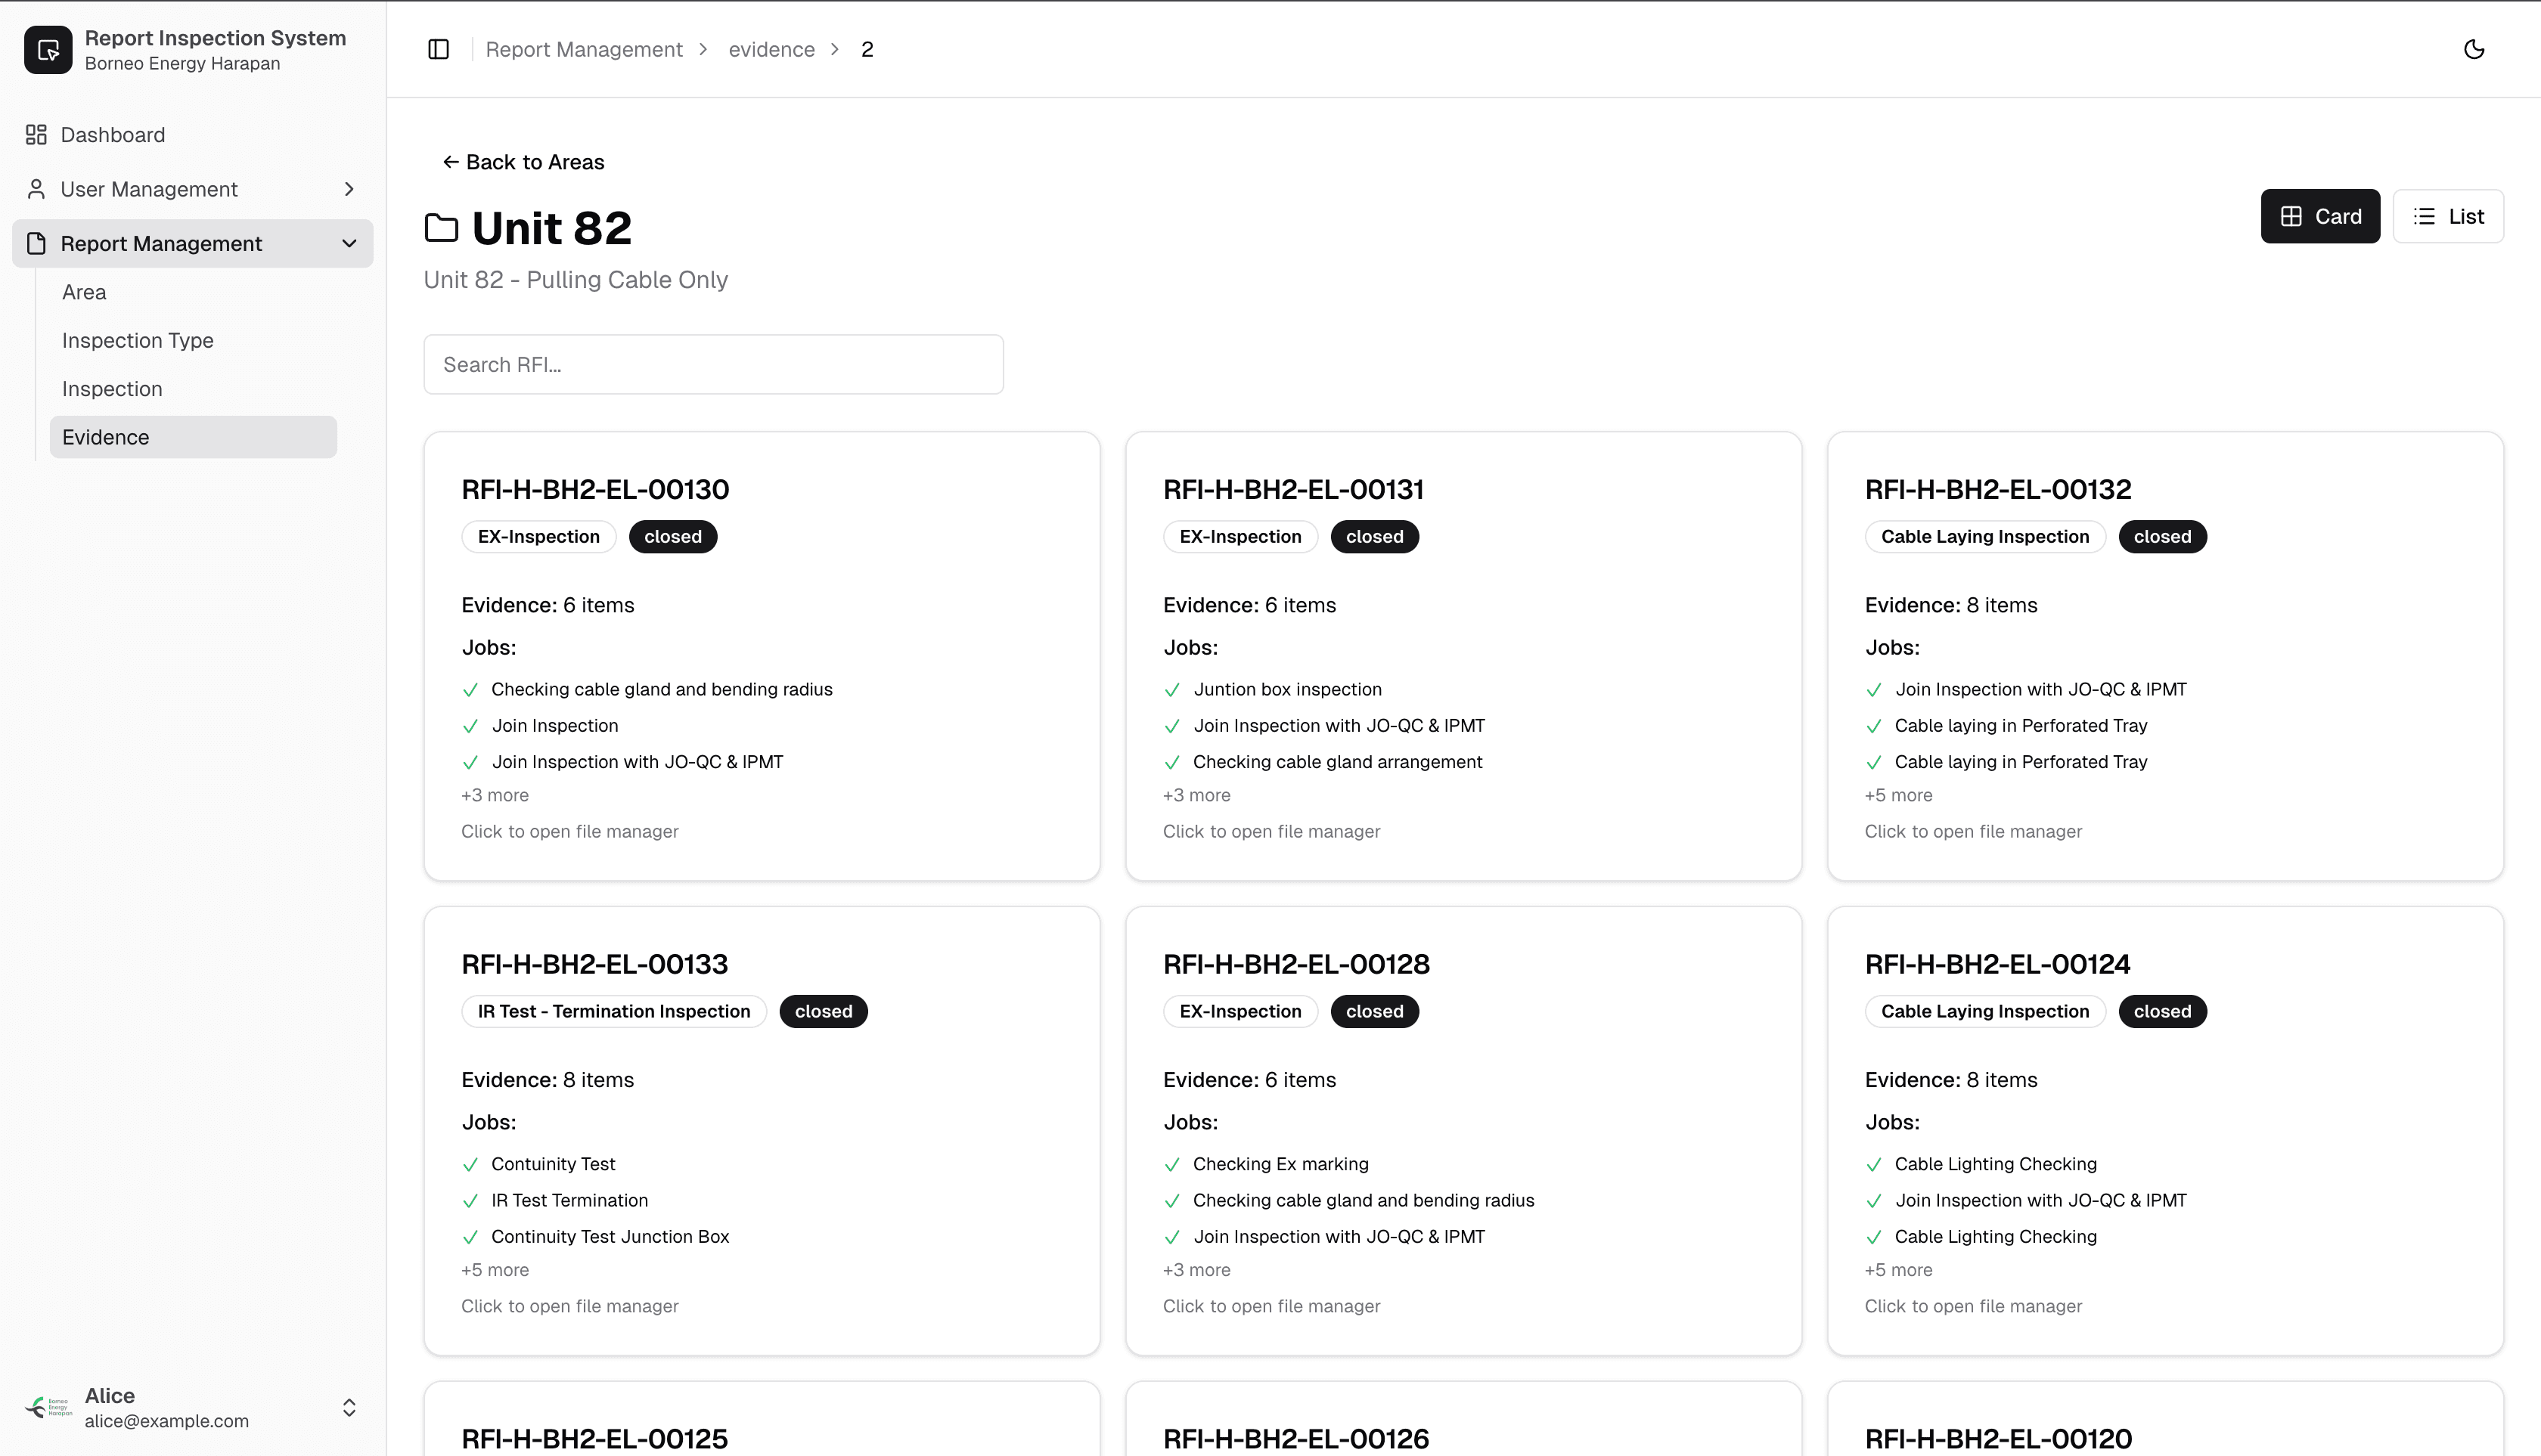This screenshot has width=2541, height=1456.
Task: Open partially visible card RFI-H-BH2-EL-00120
Action: [2165, 1419]
